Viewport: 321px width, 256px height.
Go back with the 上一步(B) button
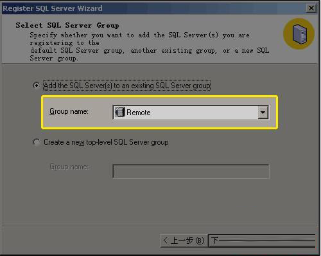(x=184, y=241)
